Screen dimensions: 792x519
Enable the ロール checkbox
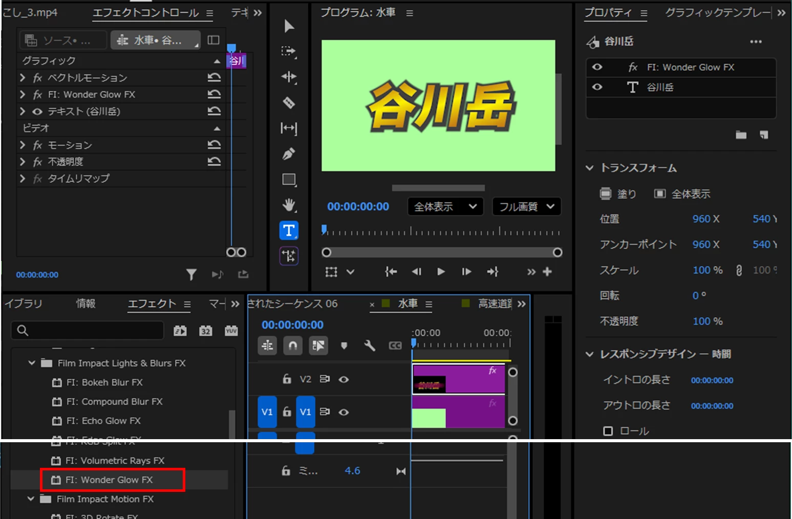click(x=608, y=431)
